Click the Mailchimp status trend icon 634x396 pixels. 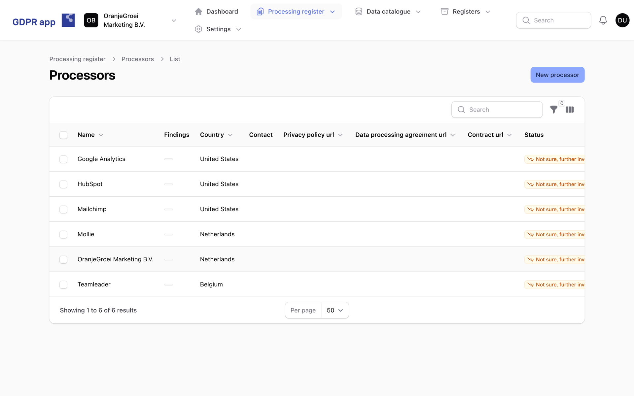(530, 209)
